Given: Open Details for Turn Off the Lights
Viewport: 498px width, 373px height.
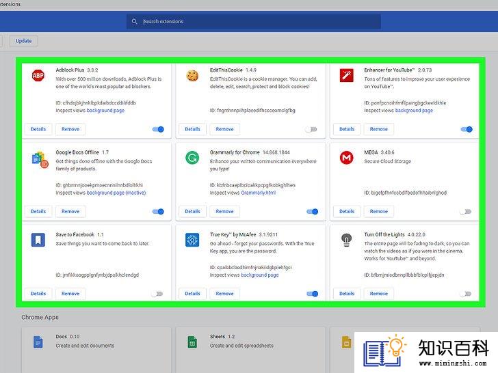Looking at the screenshot, I should [x=347, y=294].
